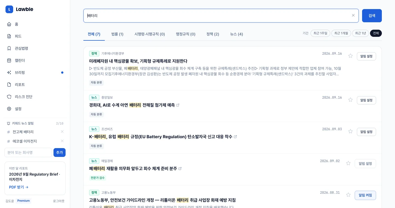This screenshot has width=395, height=208.
Task: Click the 로그아웃 link
Action: [59, 201]
